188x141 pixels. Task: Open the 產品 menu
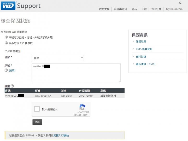134,9
